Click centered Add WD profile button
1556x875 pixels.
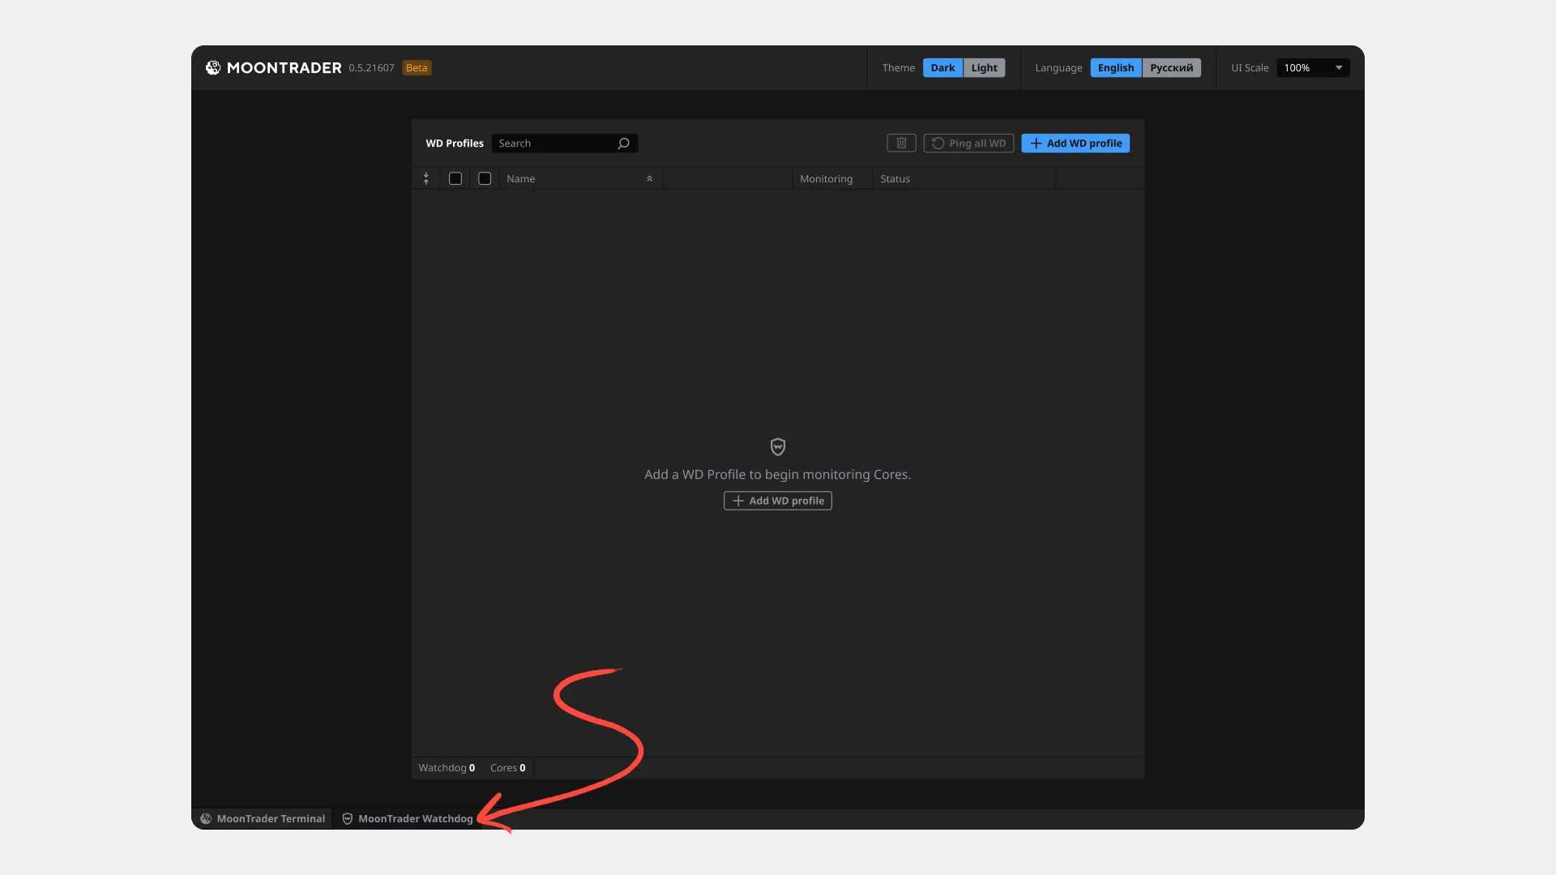[x=777, y=501]
